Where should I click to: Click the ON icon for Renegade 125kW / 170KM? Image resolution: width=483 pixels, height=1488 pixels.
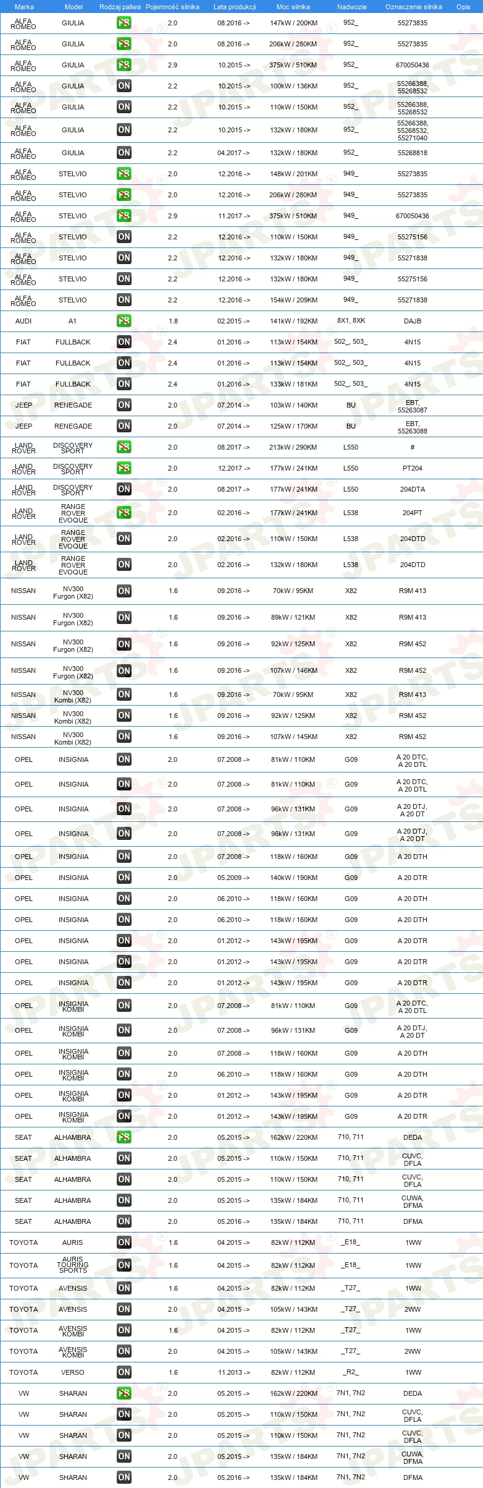click(x=124, y=426)
